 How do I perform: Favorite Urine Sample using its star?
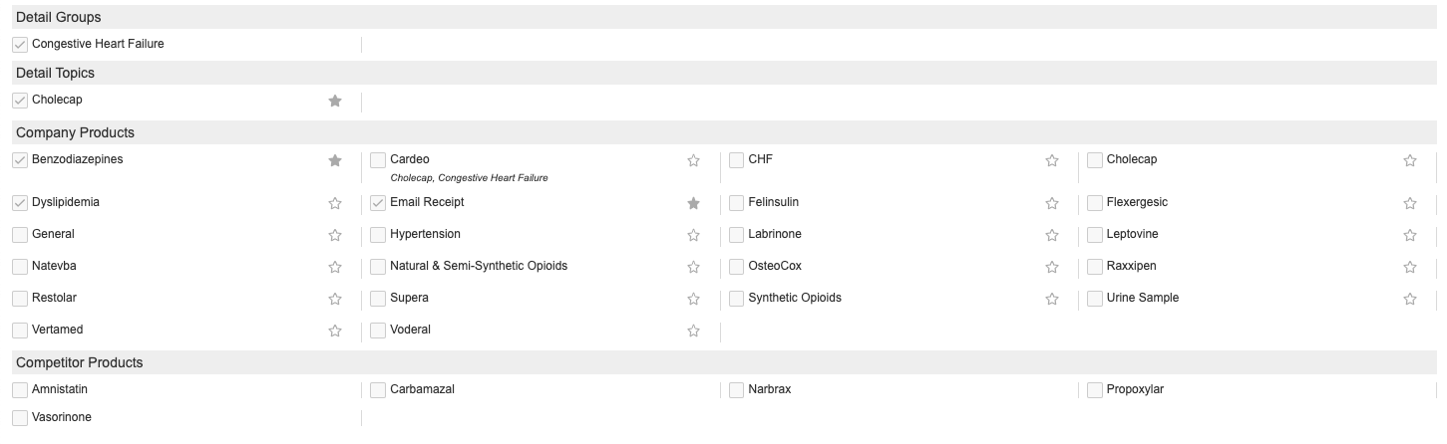(1409, 299)
